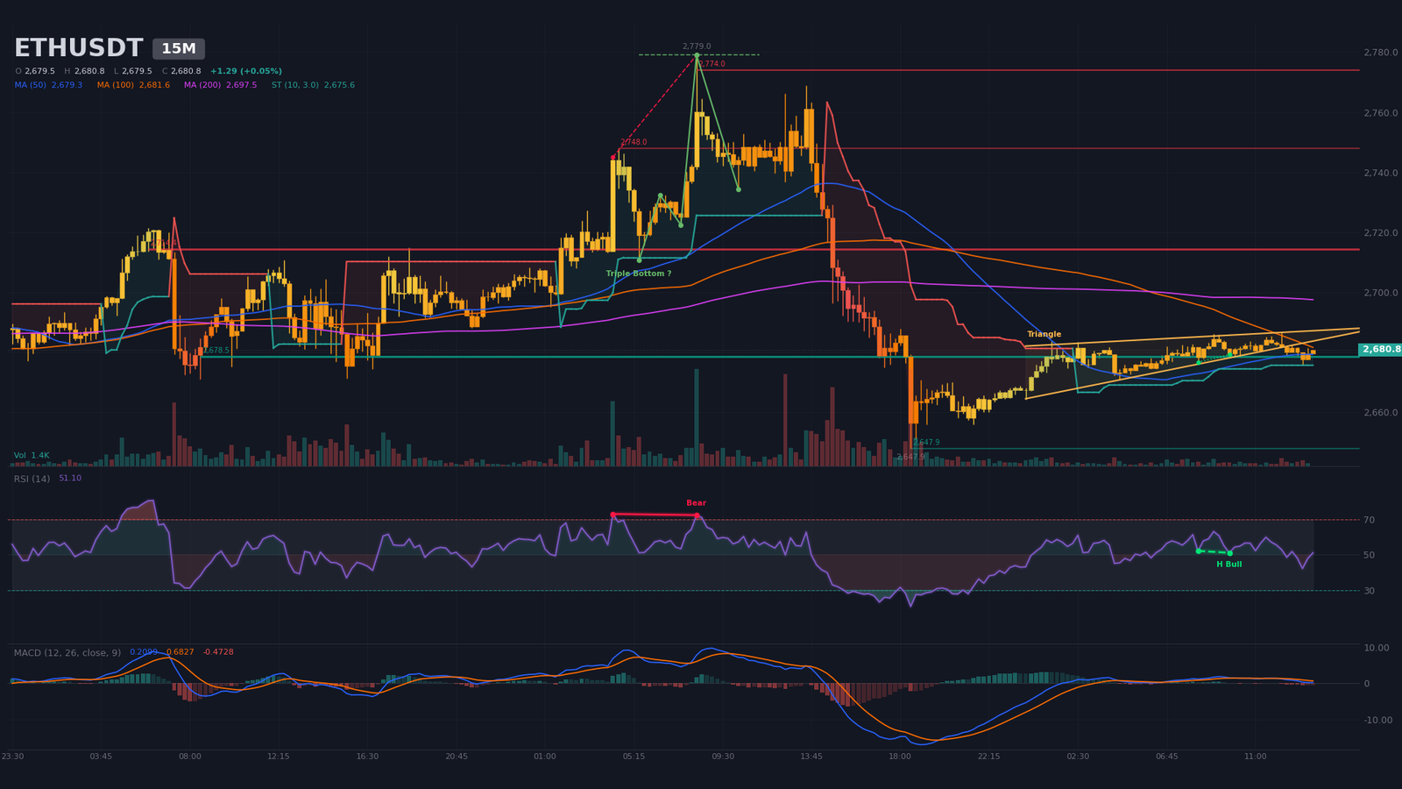This screenshot has height=789, width=1402.
Task: Click the 2,678.5 support level label
Action: (216, 351)
